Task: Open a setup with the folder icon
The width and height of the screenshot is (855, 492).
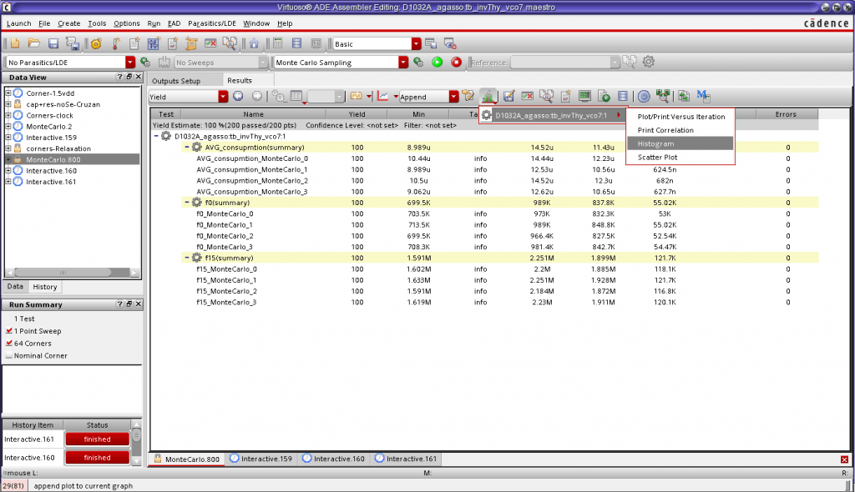Action: click(33, 43)
